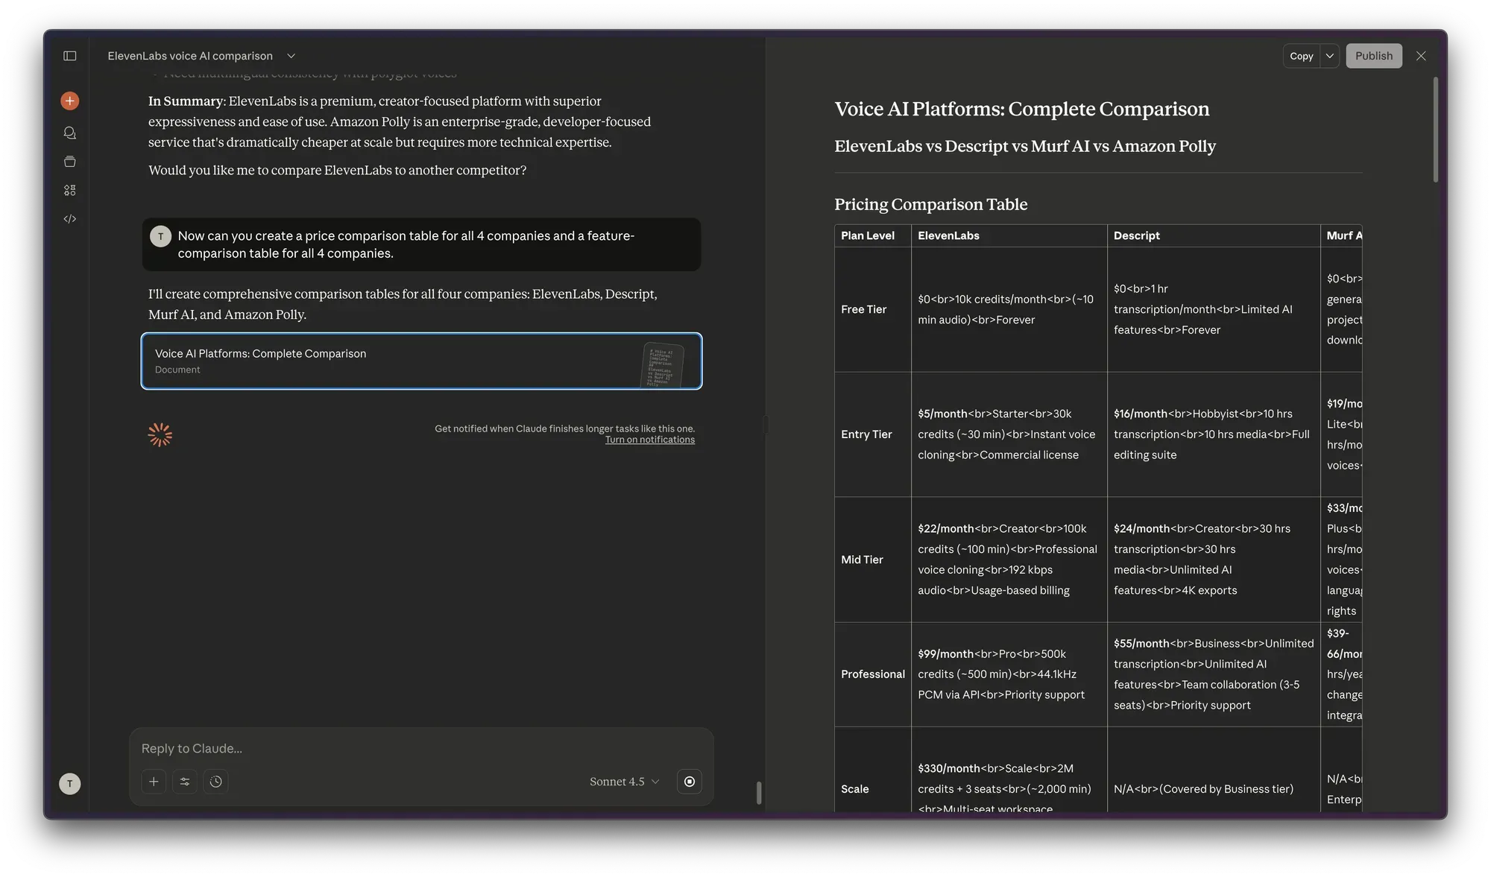Expand the Copy button dropdown arrow
The height and width of the screenshot is (877, 1491).
point(1330,56)
